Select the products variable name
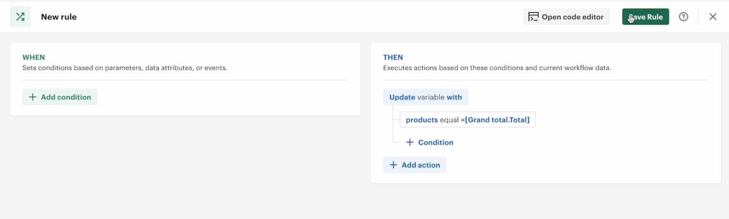 point(422,120)
